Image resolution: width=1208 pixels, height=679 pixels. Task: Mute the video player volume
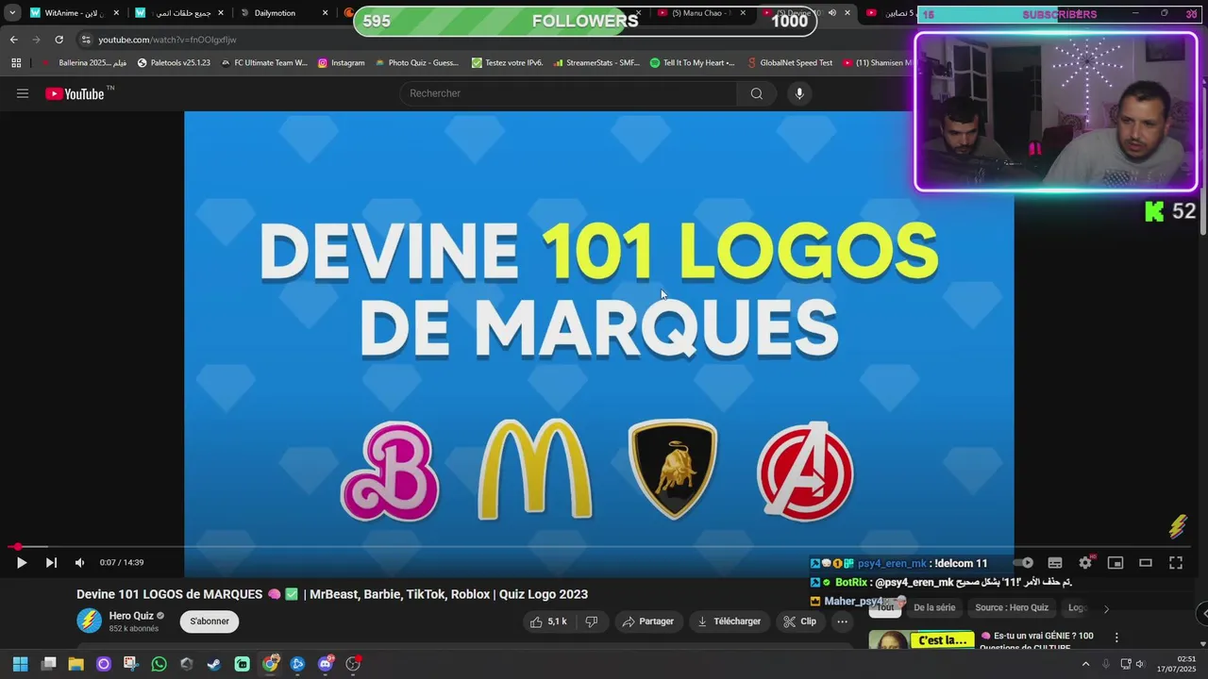[79, 563]
